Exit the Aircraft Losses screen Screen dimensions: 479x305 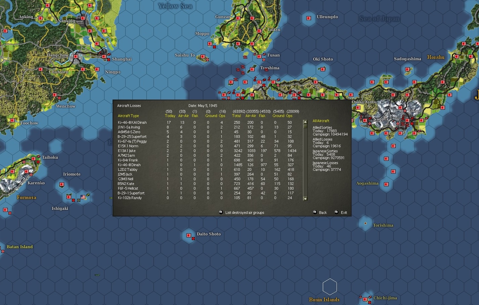[344, 213]
